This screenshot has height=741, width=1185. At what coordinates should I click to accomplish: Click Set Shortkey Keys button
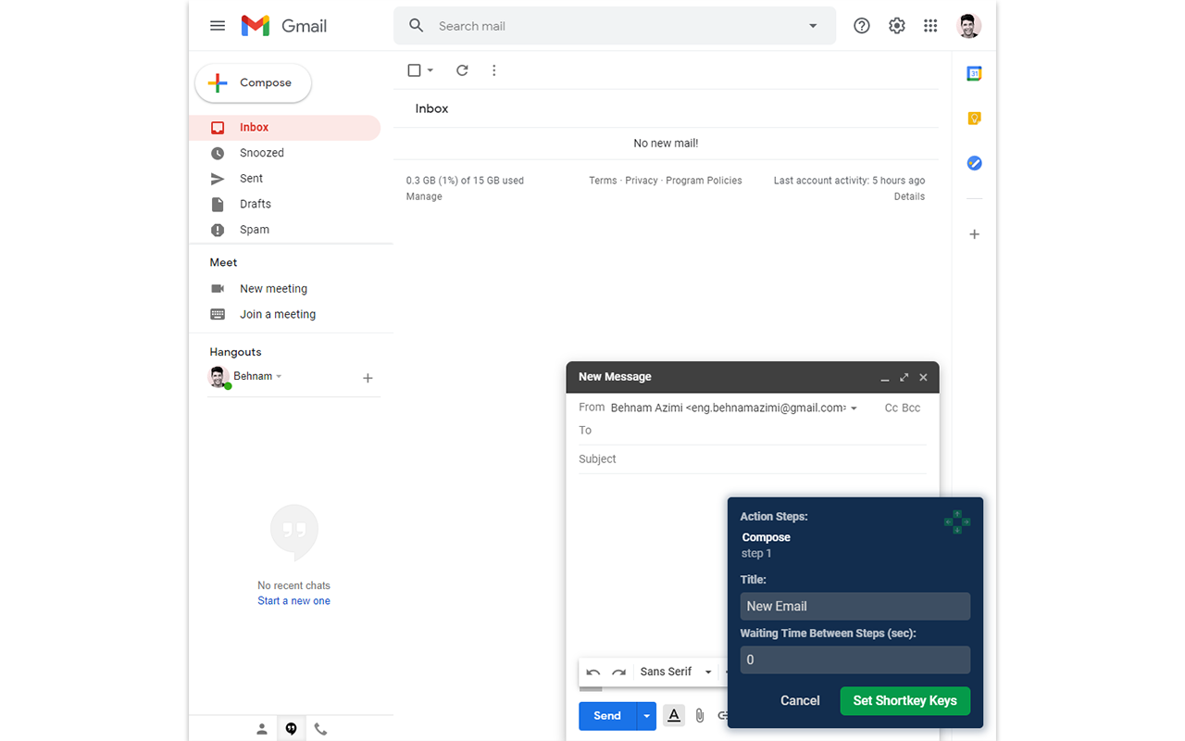click(904, 701)
